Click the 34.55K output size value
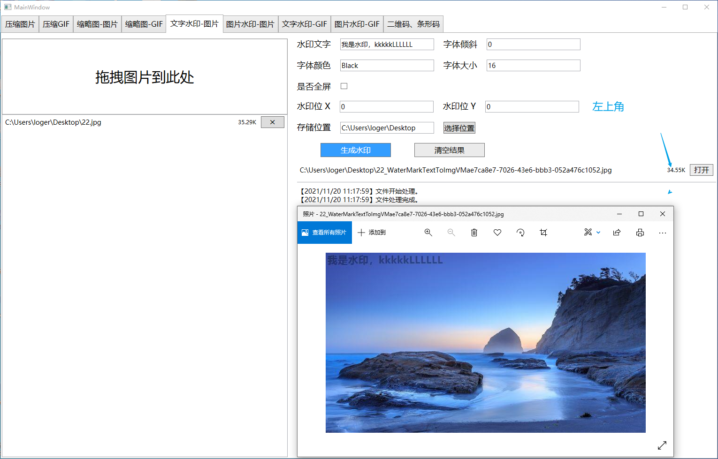Screen dimensions: 718x459 676,170
